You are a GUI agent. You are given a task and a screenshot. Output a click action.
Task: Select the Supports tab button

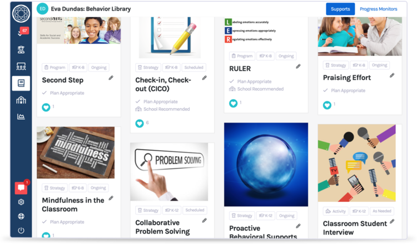(x=340, y=9)
